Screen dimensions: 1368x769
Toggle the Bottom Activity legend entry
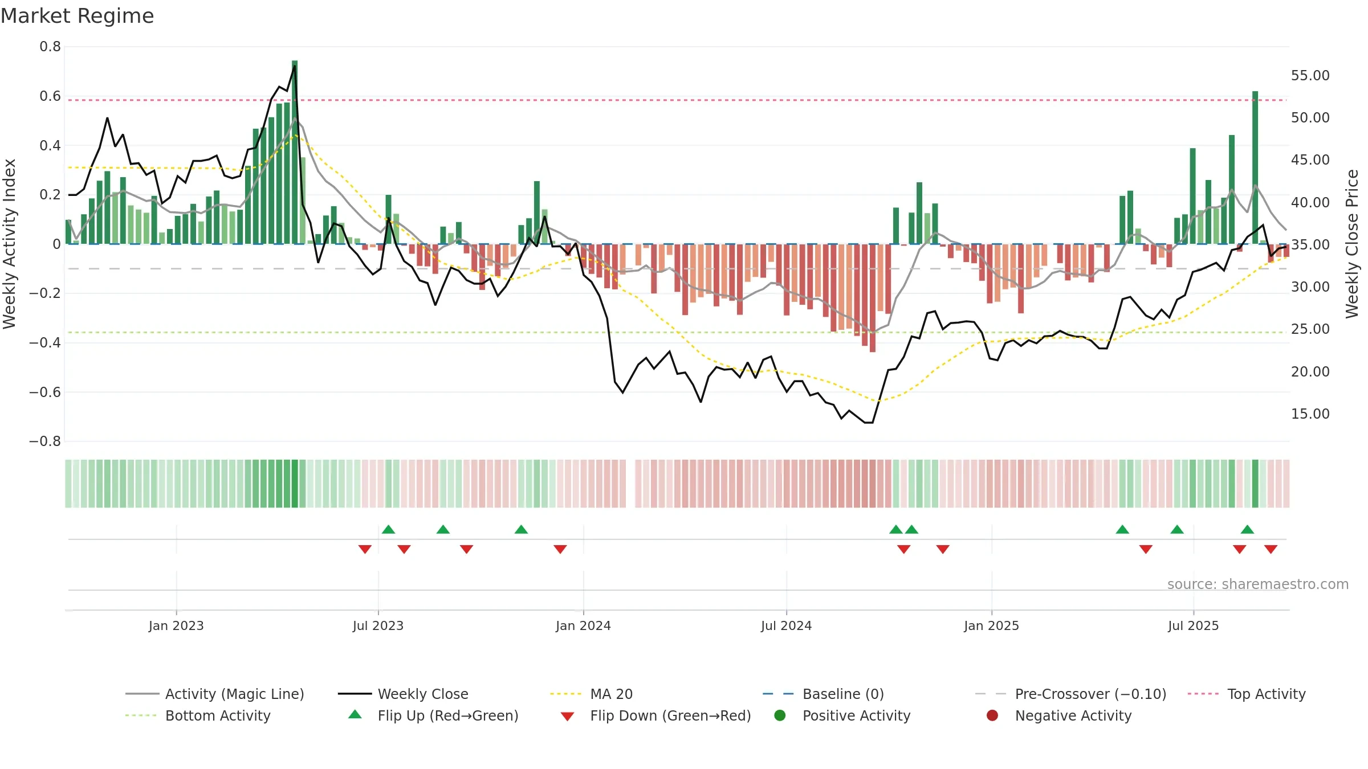pos(198,715)
